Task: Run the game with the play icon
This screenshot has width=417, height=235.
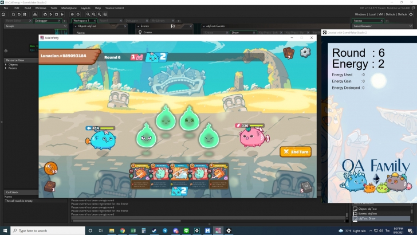Action: pos(50,14)
